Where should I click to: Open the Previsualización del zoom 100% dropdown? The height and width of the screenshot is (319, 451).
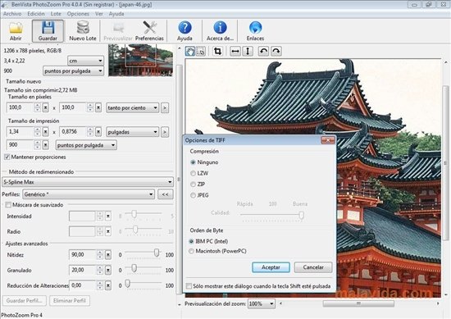click(262, 303)
